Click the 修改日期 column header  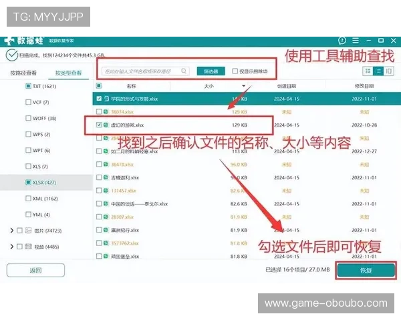click(x=364, y=86)
